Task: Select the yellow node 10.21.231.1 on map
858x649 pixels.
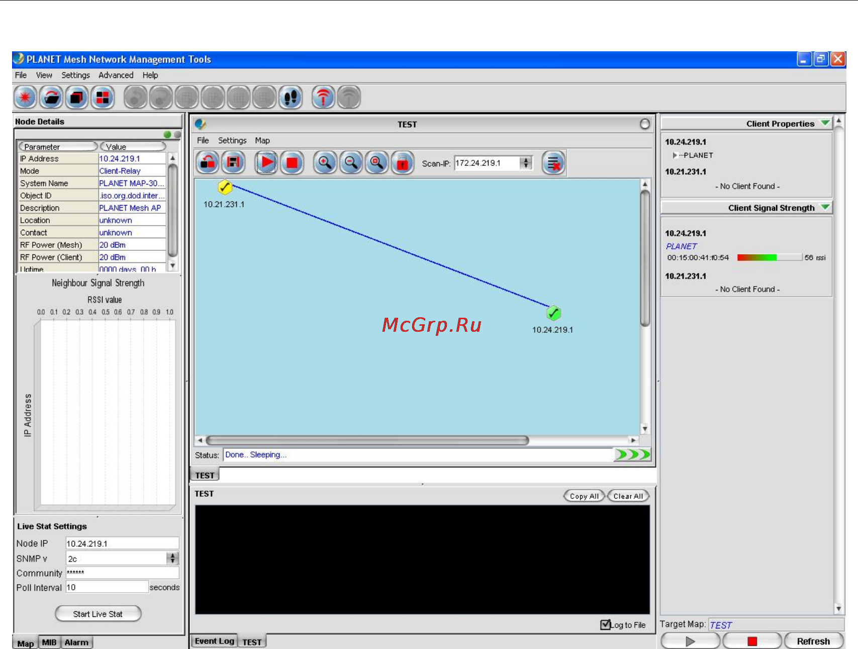Action: [225, 187]
